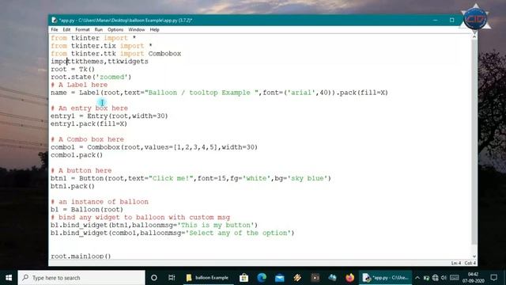This screenshot has width=506, height=285.
Task: Click the line 'root = Tk()'
Action: tap(73, 69)
